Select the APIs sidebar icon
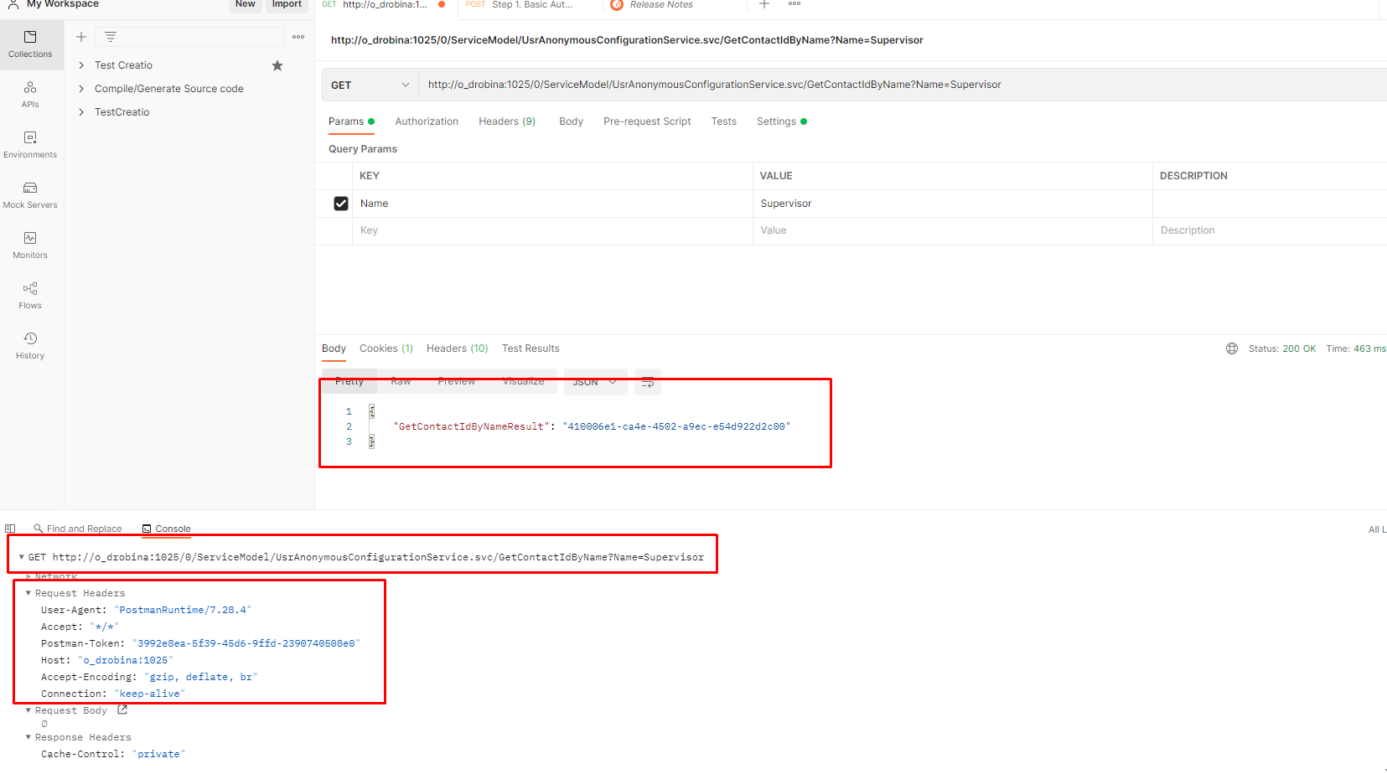The image size is (1387, 774). click(x=30, y=94)
